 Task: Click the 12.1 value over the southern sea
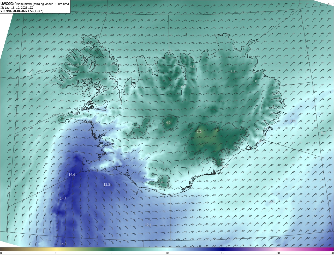coord(148,225)
